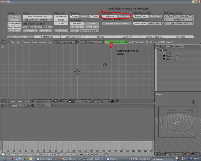Open the outliner window type icon

click(158, 47)
